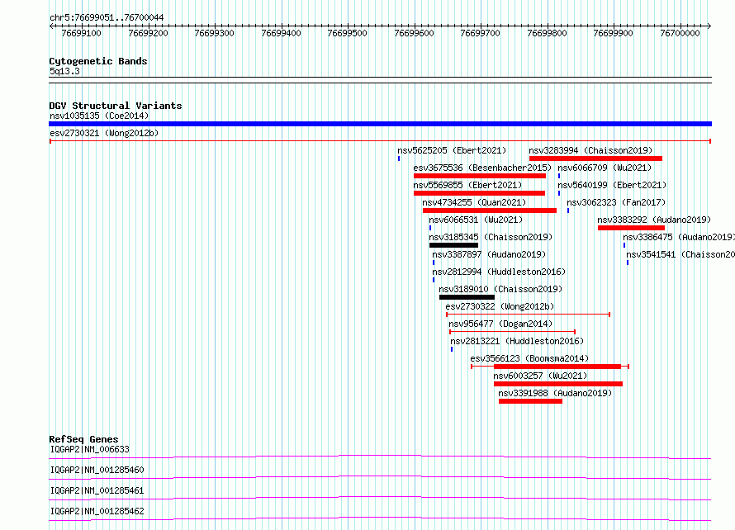
Task: Open nsv3383292 (Audano2019) label
Action: point(654,220)
